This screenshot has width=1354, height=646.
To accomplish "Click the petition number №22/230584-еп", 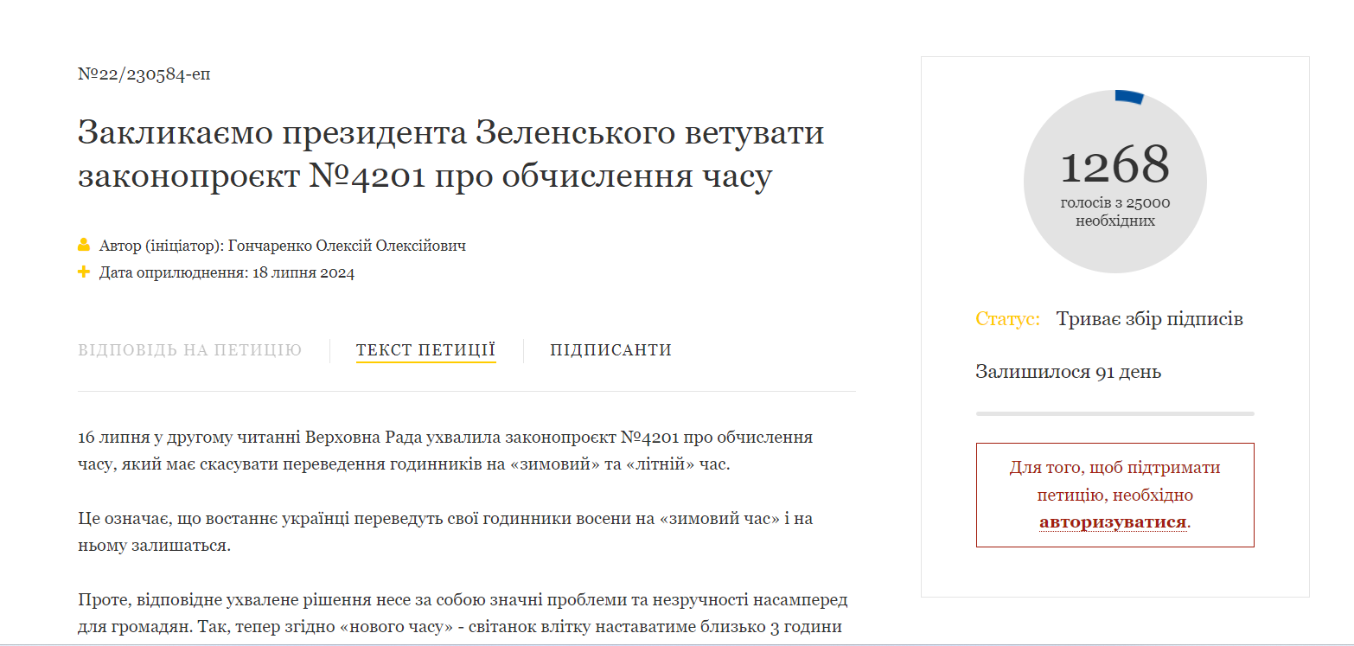I will coord(144,74).
